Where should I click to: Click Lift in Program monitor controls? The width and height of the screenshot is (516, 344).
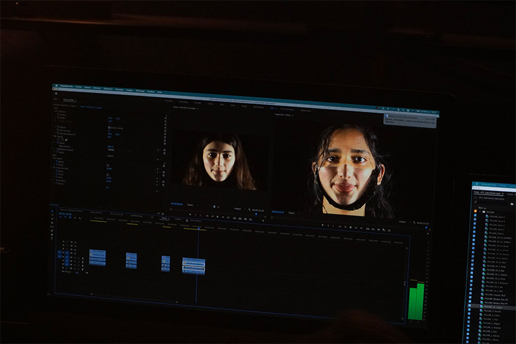368,229
